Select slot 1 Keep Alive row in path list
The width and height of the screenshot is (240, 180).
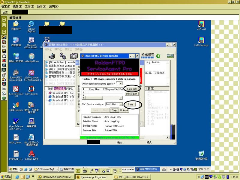pyautogui.click(x=103, y=89)
